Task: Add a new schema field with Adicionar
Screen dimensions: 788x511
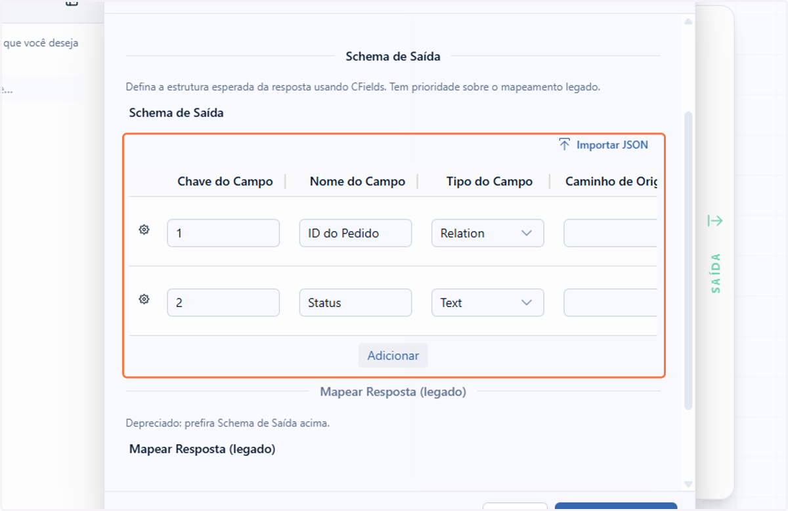Action: pos(393,356)
